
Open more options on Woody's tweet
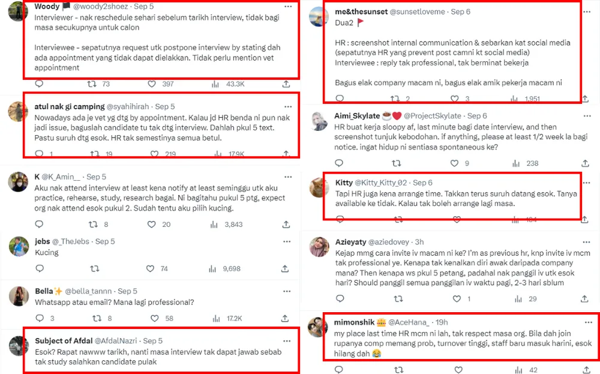pyautogui.click(x=288, y=6)
